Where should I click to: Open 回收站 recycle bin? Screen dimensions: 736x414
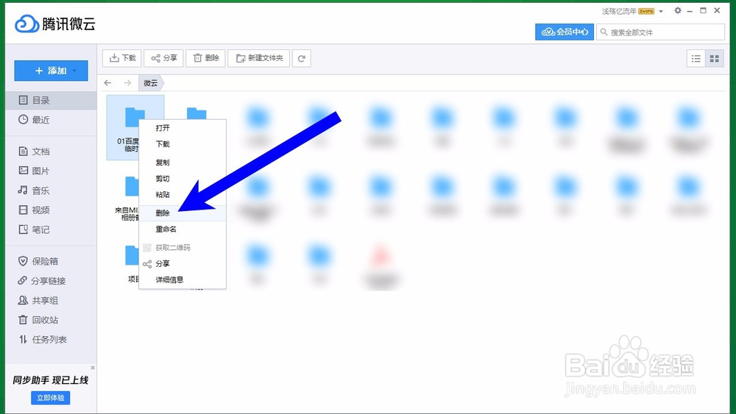pos(52,320)
